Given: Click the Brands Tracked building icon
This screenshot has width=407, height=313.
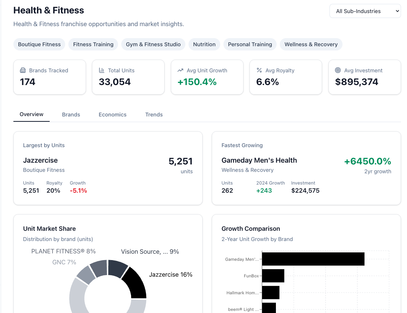Looking at the screenshot, I should (23, 70).
